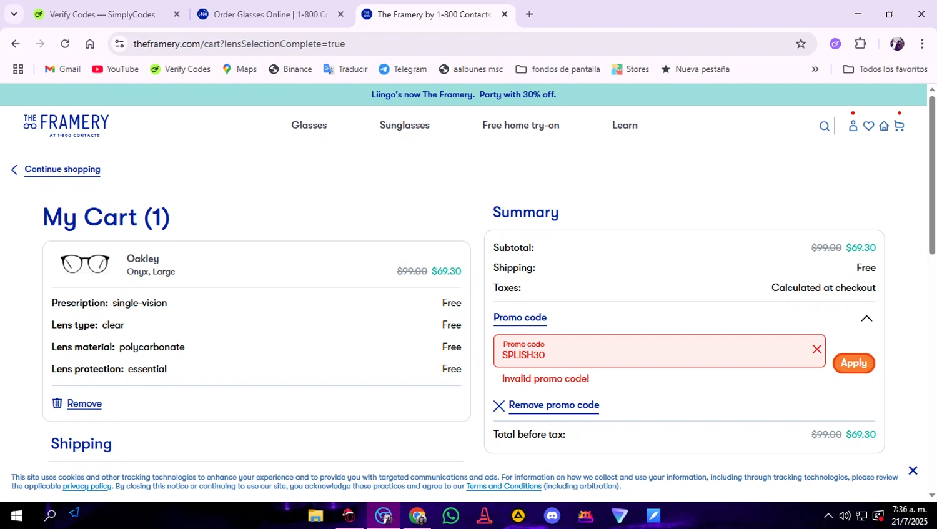This screenshot has width=937, height=529.
Task: Reload the page
Action: point(65,44)
